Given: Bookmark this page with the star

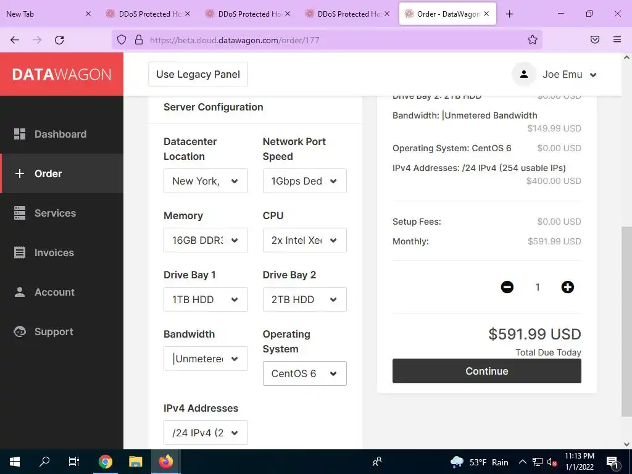Looking at the screenshot, I should [533, 40].
